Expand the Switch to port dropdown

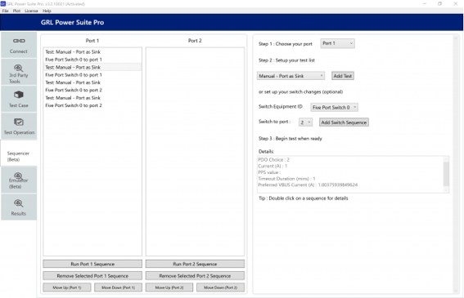[x=305, y=122]
